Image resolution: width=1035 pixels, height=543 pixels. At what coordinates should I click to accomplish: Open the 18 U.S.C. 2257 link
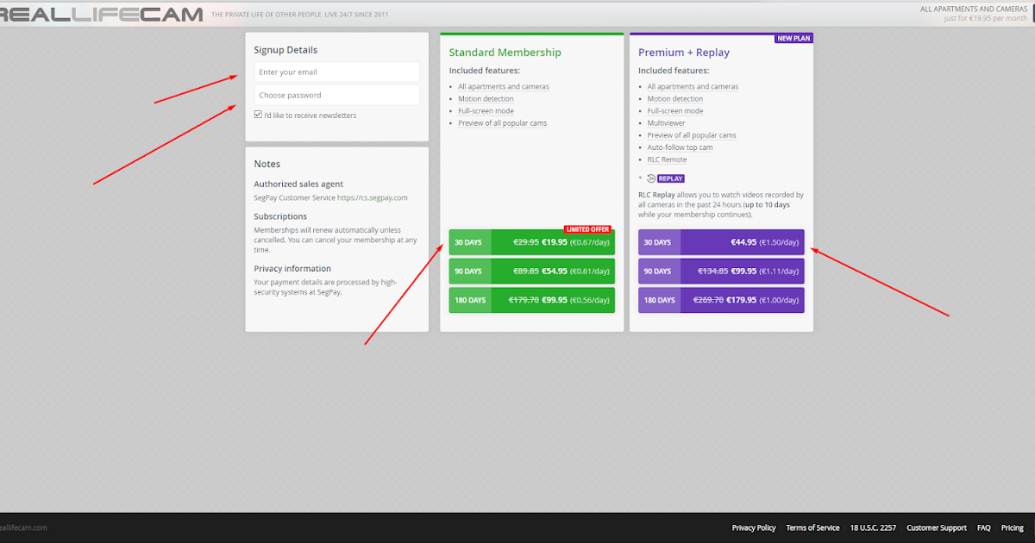click(x=873, y=527)
